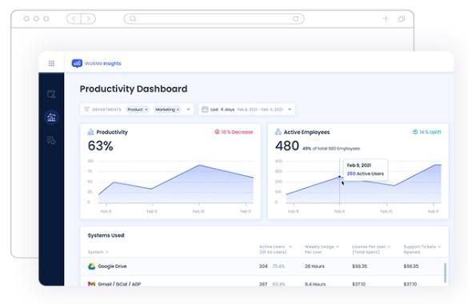Go back in the background browser window
The width and height of the screenshot is (468, 304).
[x=74, y=18]
